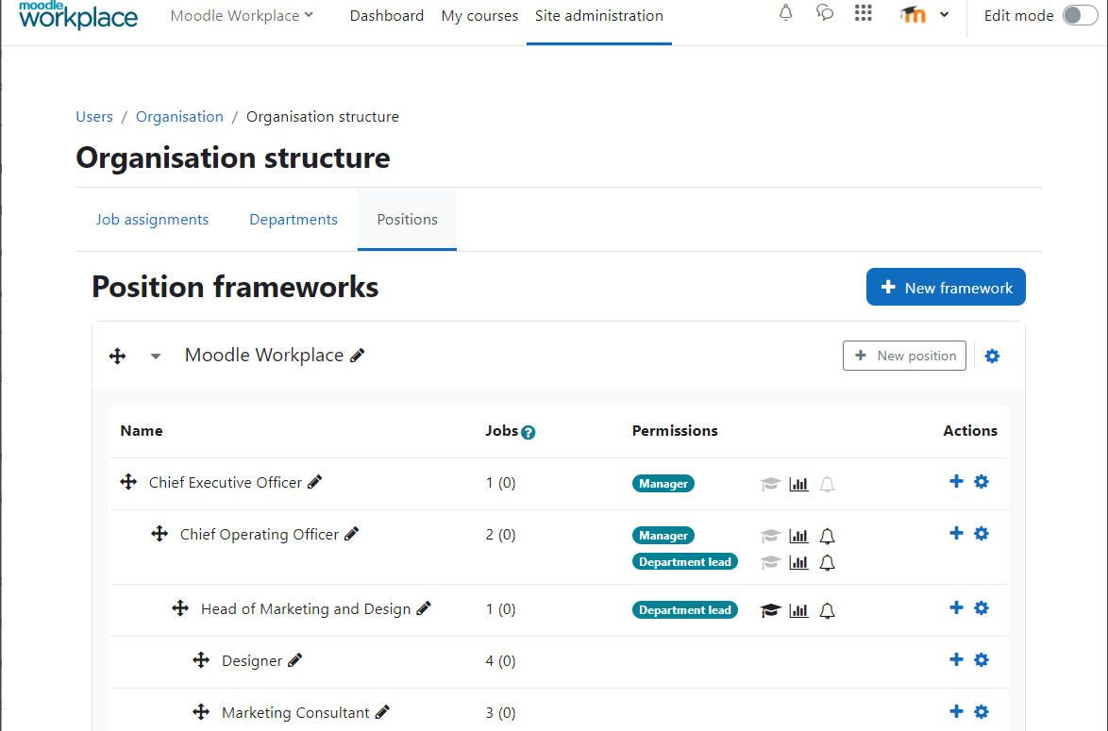This screenshot has width=1108, height=731.
Task: Add sub-position under Head of Marketing and Design
Action: point(956,607)
